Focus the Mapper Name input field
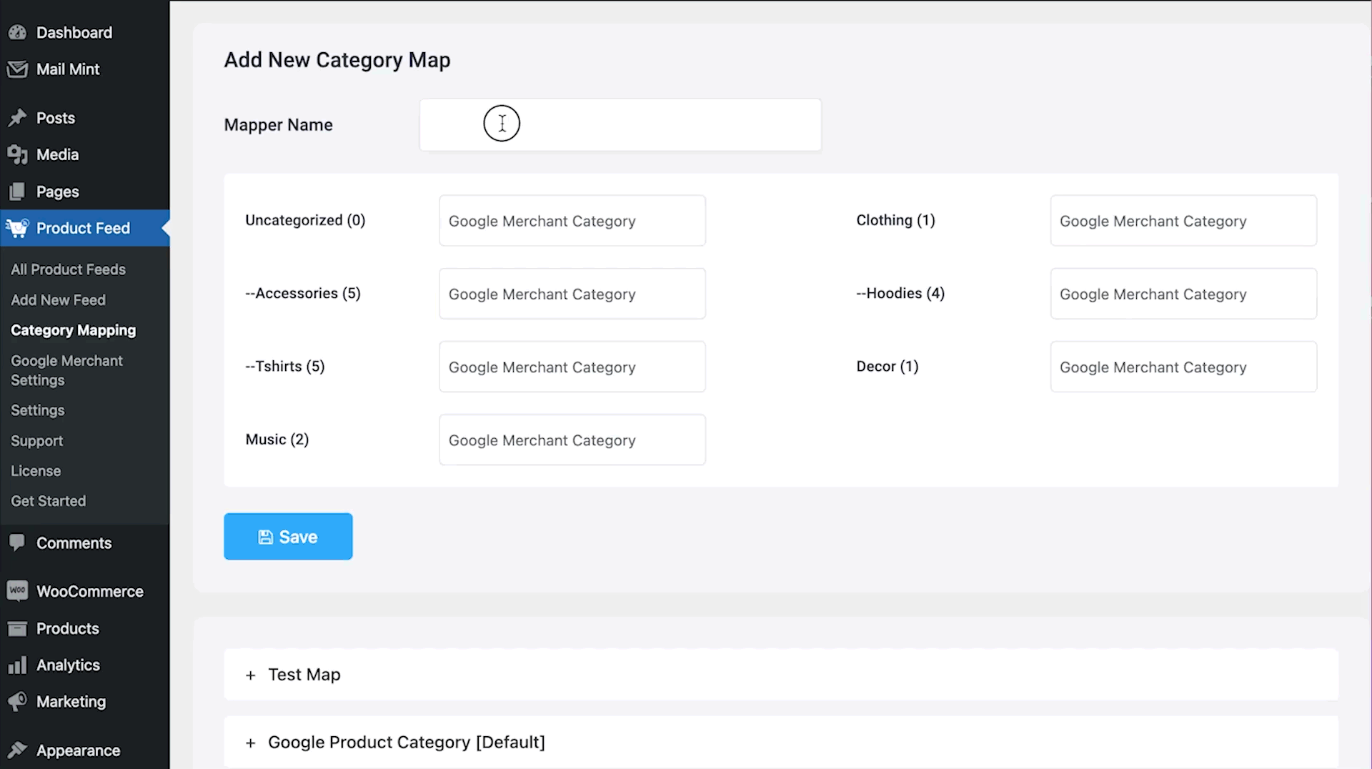The height and width of the screenshot is (769, 1372). pos(620,125)
